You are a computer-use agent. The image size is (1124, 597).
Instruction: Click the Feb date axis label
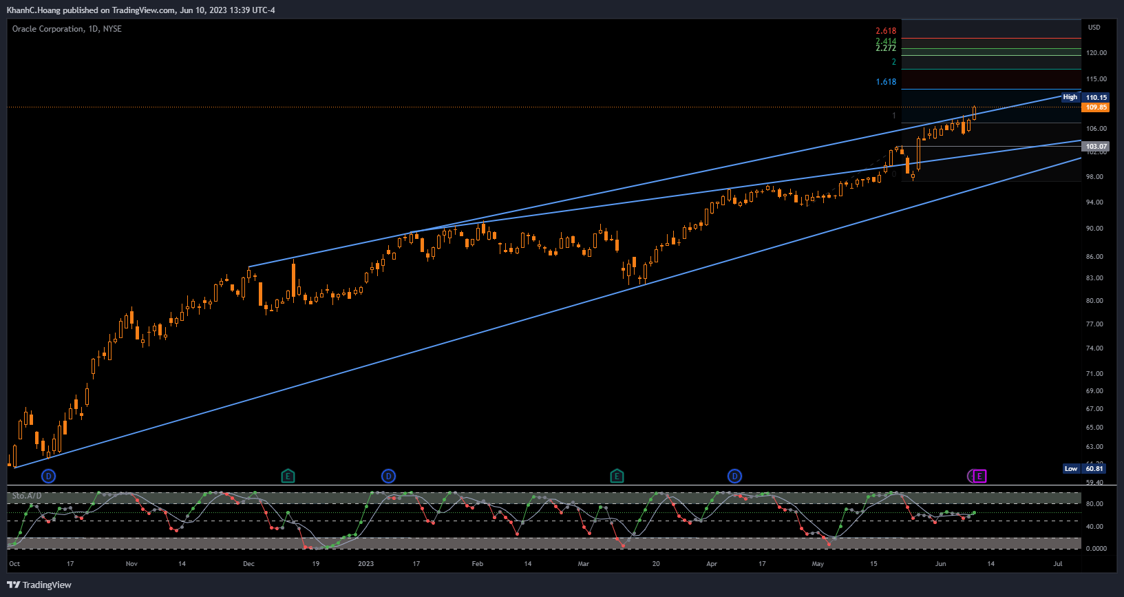tap(477, 564)
